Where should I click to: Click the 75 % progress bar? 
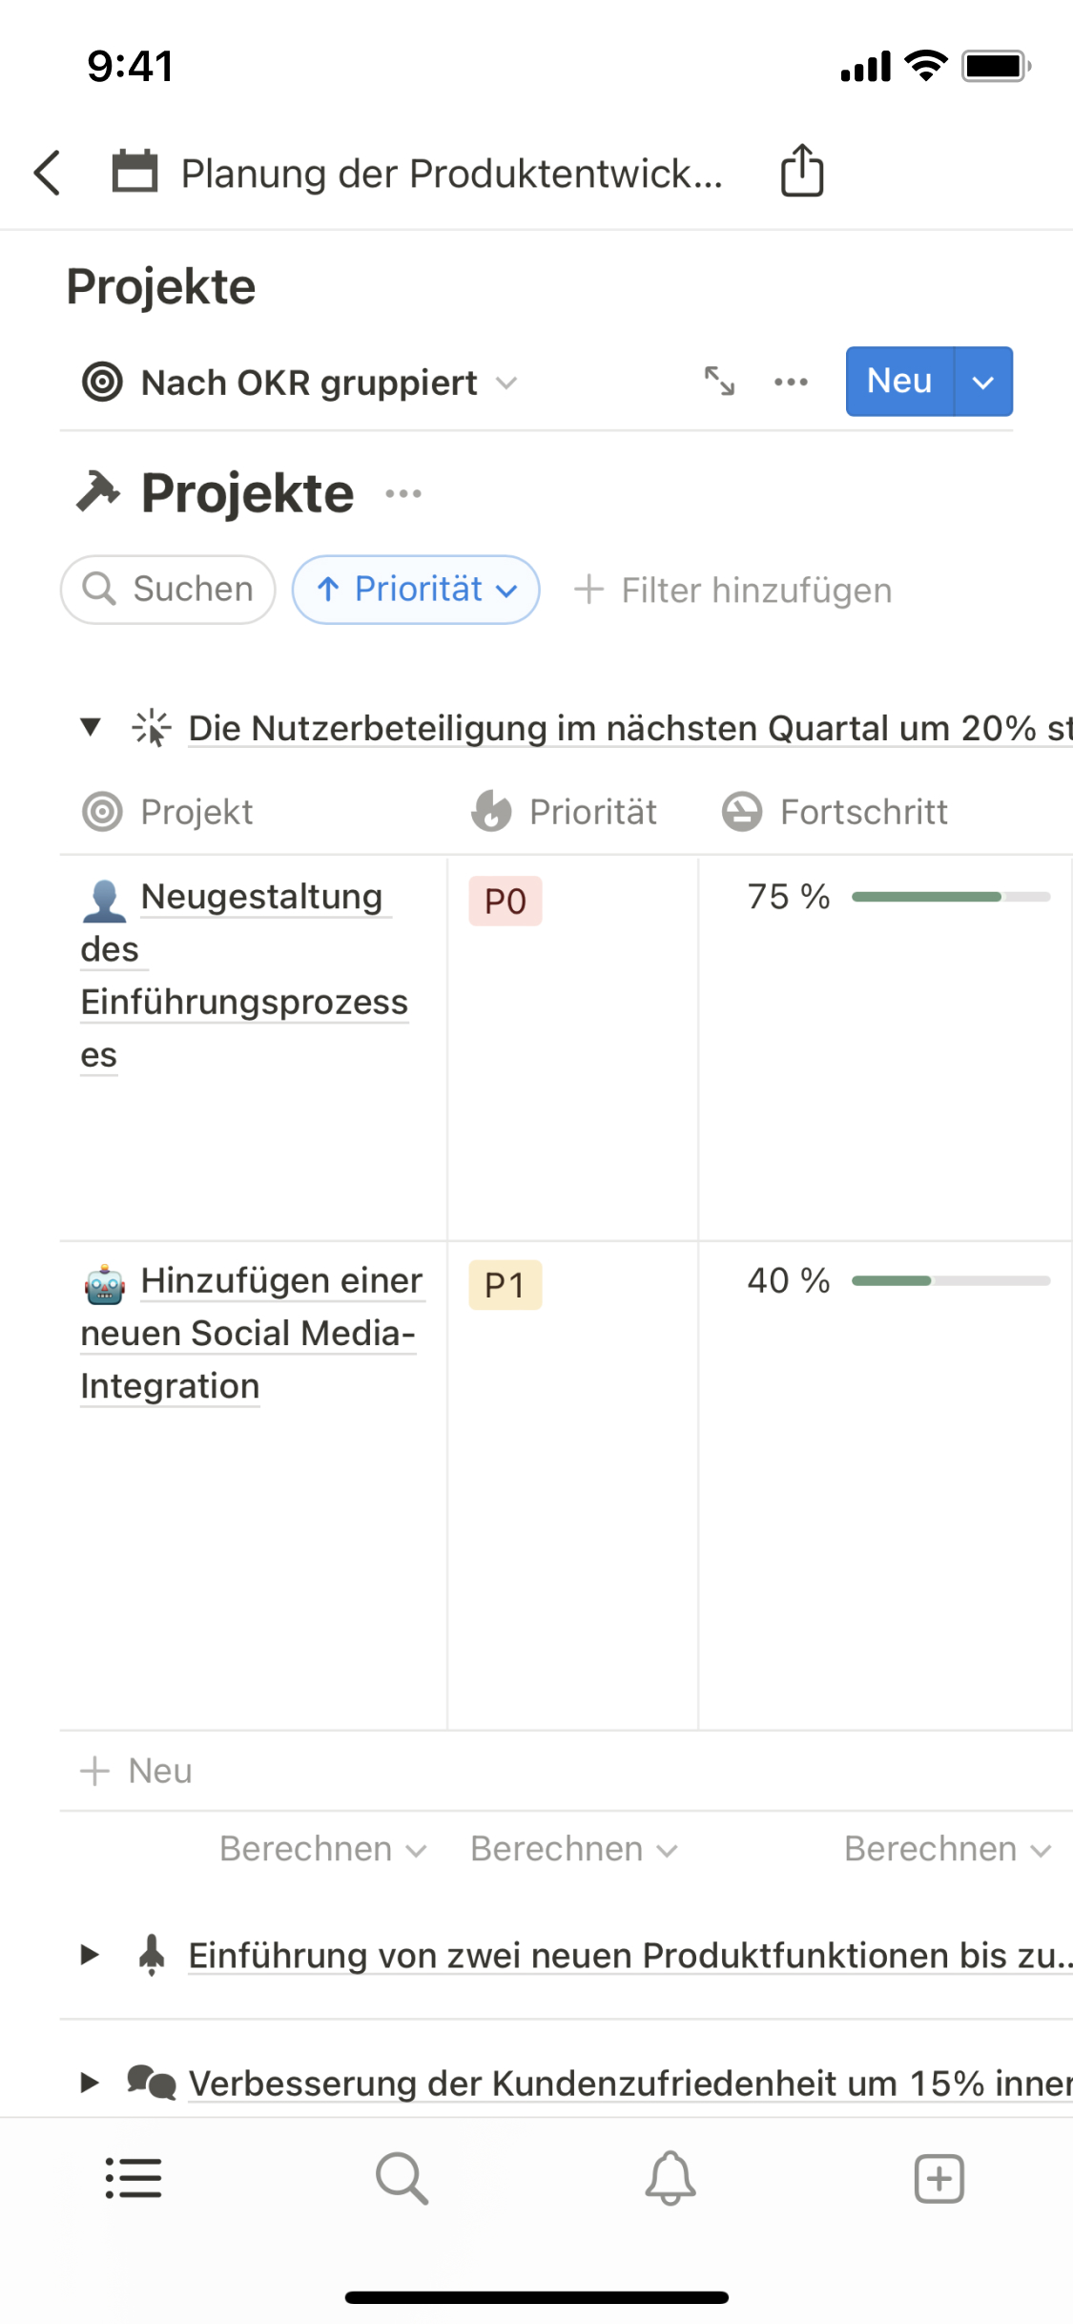(950, 897)
